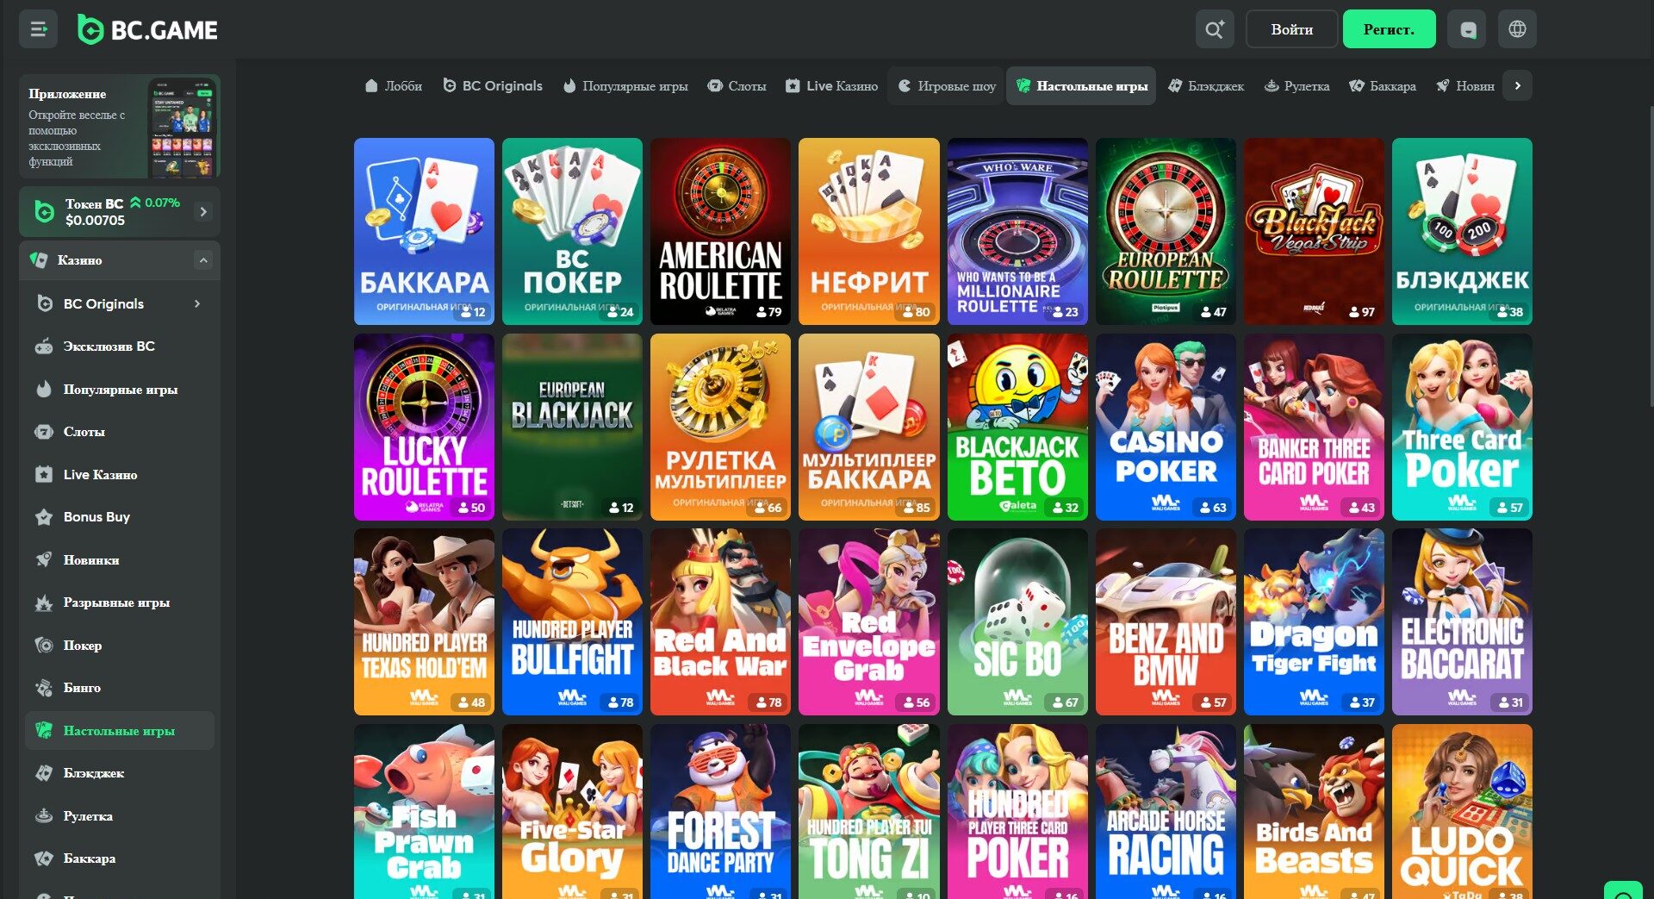Switch to the Популярные игры tab
1654x899 pixels.
click(x=625, y=86)
